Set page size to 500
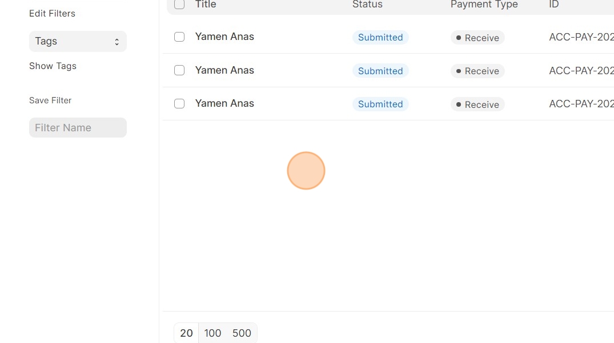Viewport: 614px width, 343px height. pyautogui.click(x=242, y=333)
